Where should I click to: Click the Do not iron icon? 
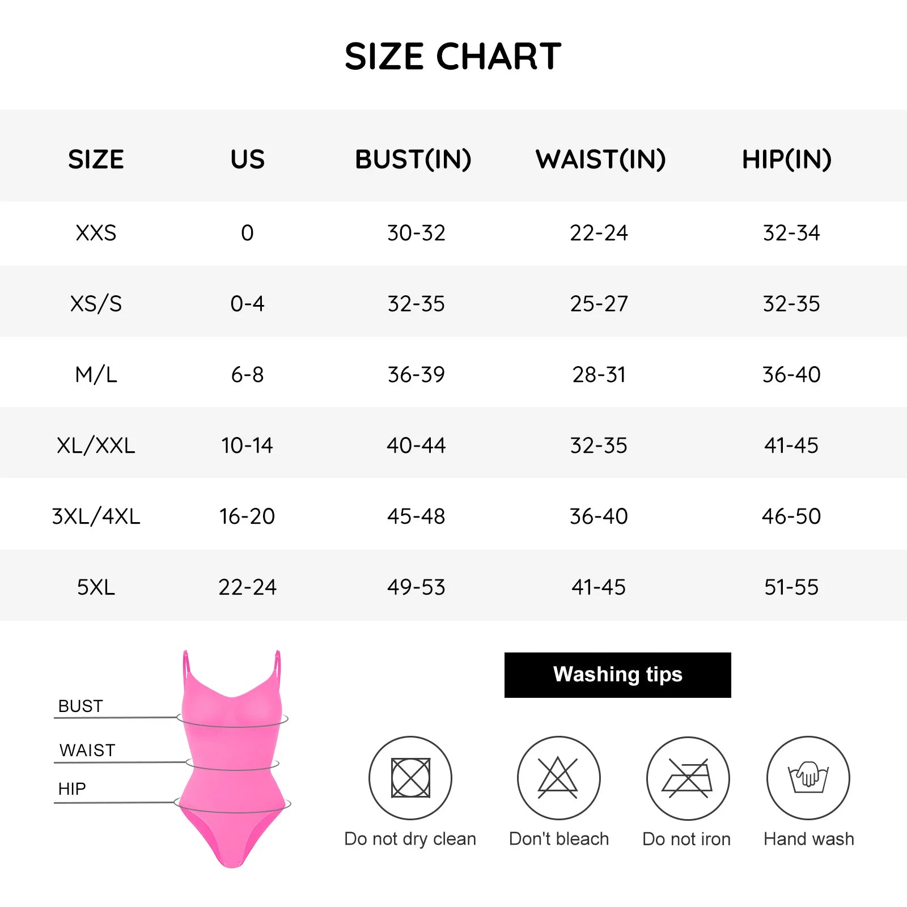(688, 778)
